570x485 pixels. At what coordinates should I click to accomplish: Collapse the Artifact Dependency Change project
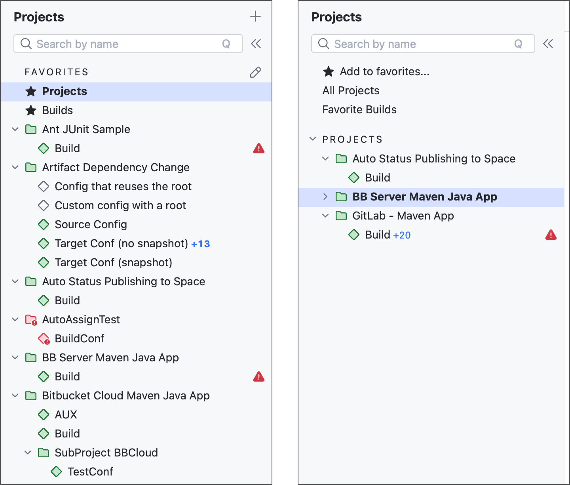click(15, 167)
